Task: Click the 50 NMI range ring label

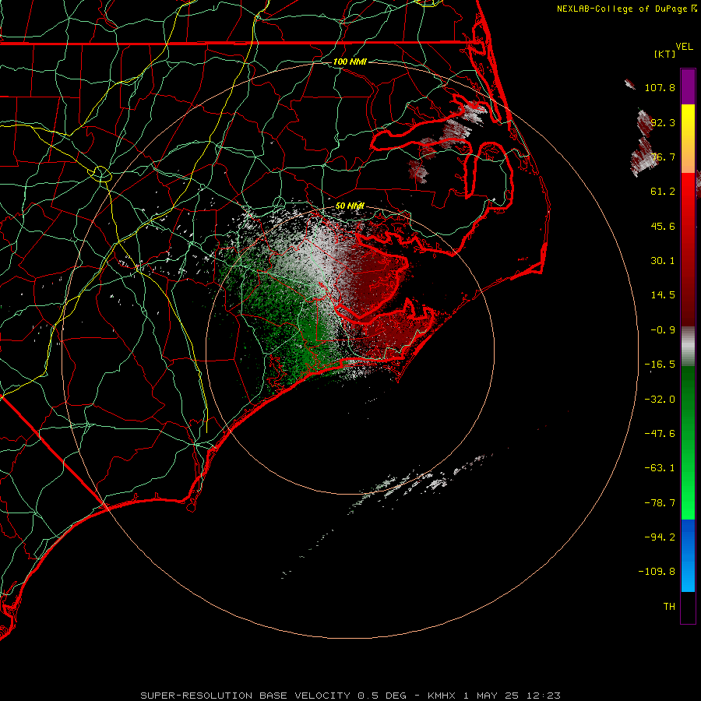Action: pyautogui.click(x=350, y=206)
